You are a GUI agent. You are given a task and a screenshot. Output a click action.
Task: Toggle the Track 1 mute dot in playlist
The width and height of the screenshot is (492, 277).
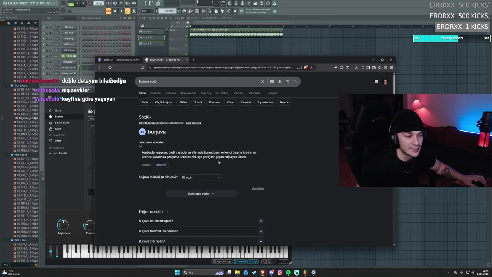[x=186, y=35]
